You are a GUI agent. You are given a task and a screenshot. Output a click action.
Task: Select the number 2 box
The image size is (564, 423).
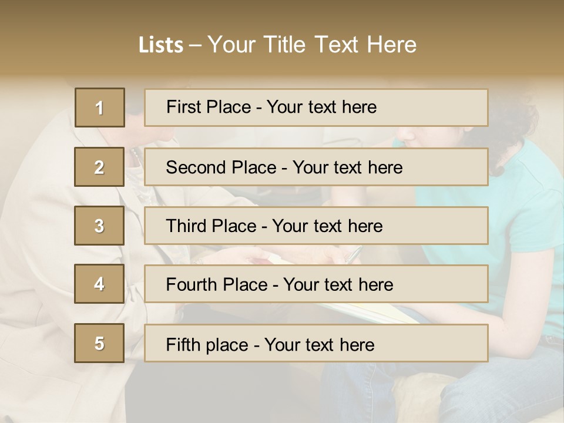pos(99,167)
